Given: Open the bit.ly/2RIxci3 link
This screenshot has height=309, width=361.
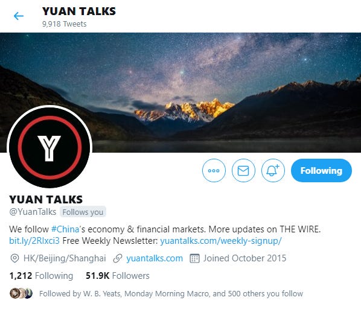Looking at the screenshot, I should [34, 241].
